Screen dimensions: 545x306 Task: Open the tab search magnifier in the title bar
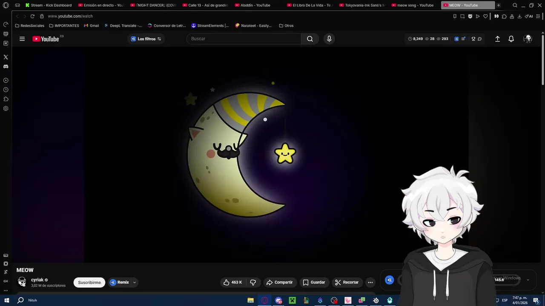(x=515, y=5)
